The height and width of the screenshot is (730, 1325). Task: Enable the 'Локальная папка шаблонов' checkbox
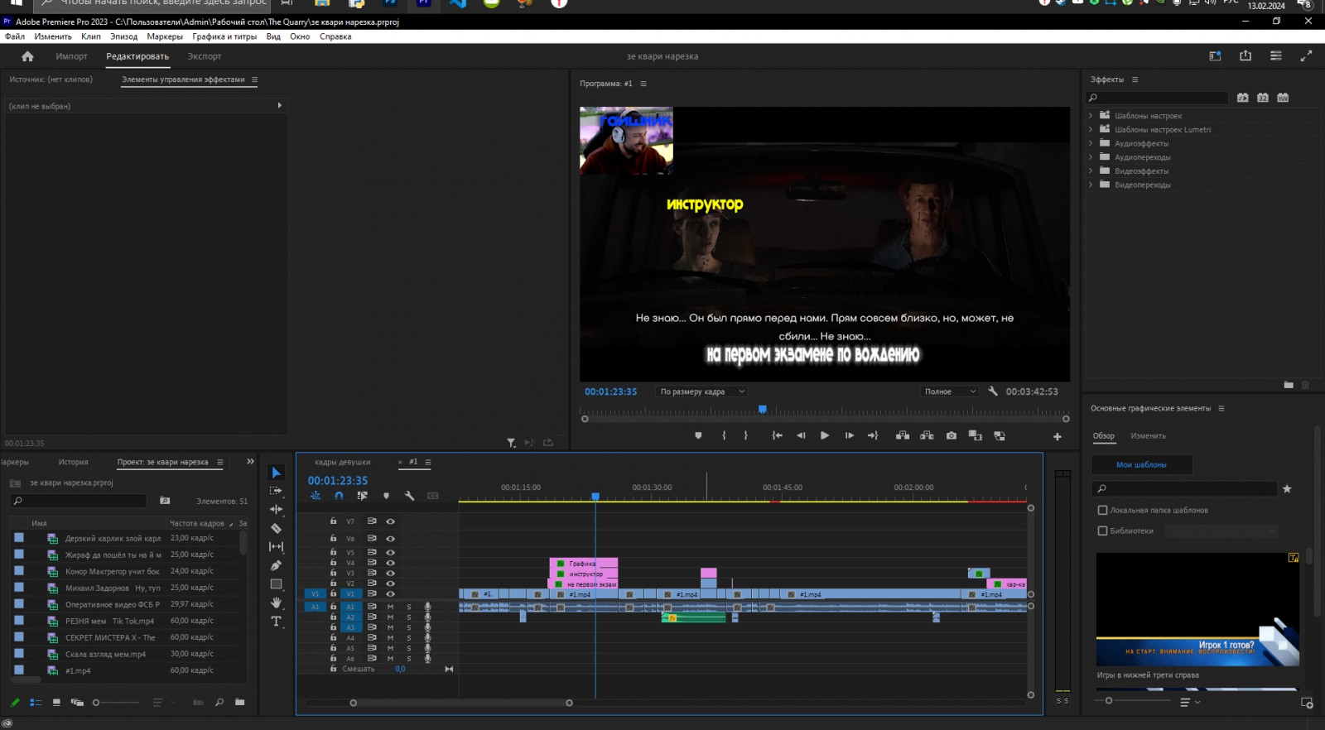[x=1102, y=511]
